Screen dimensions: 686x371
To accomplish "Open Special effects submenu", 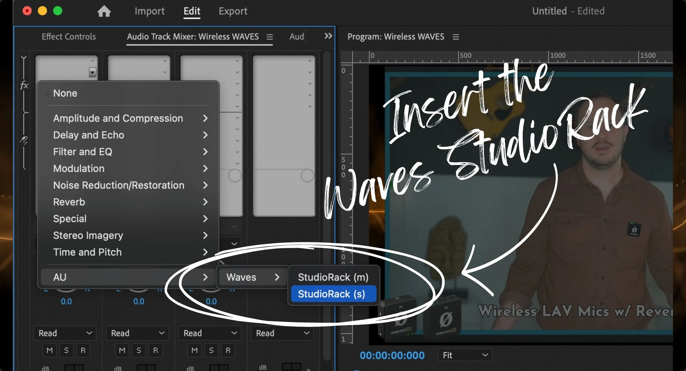I will pos(128,219).
